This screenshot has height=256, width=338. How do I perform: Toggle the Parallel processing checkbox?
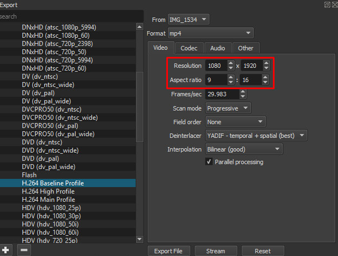(209, 161)
